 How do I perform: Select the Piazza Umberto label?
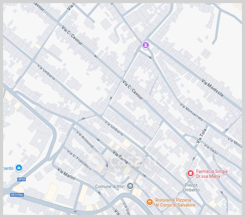point(191,187)
